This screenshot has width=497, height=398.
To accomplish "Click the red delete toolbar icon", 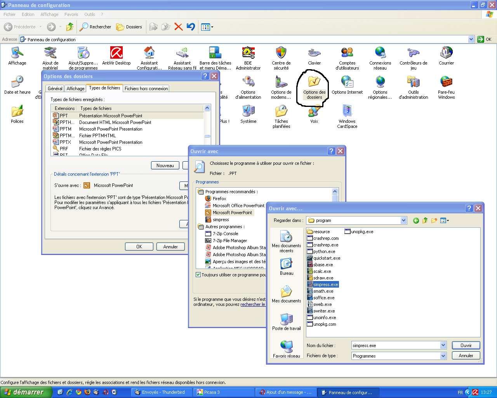I will 178,27.
